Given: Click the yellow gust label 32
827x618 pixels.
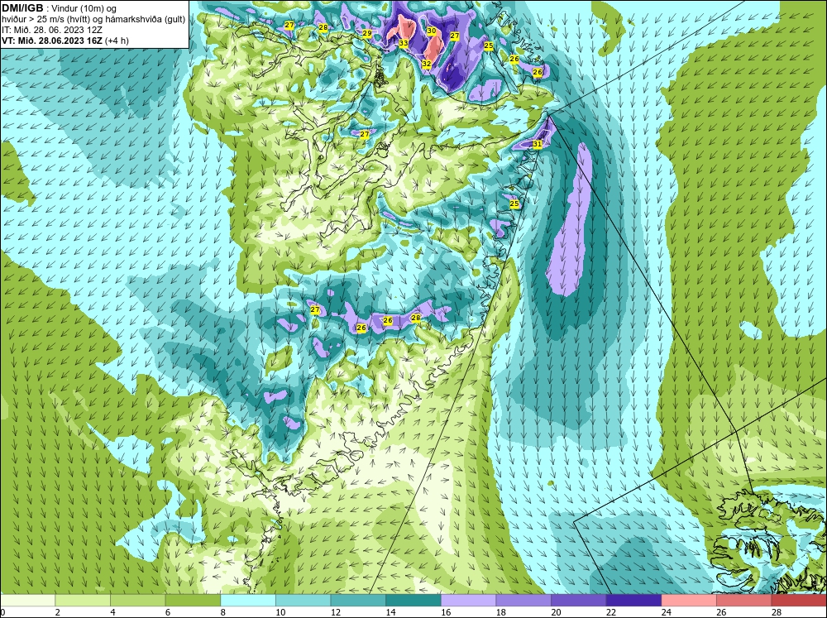Looking at the screenshot, I should pyautogui.click(x=427, y=64).
